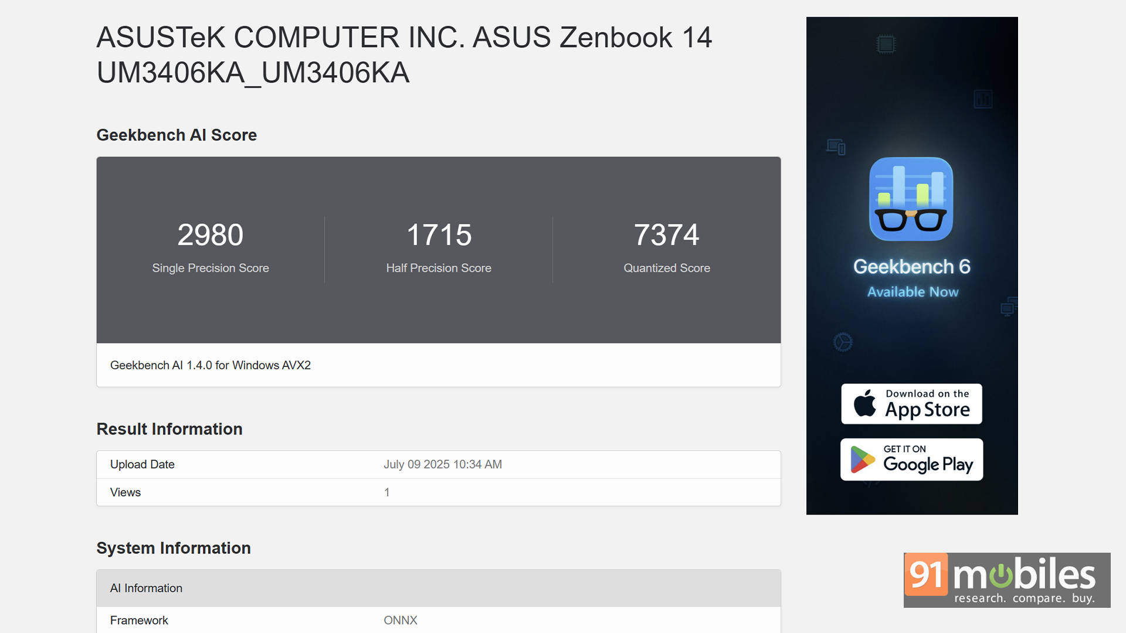Click the 2980 Single Precision Score
The image size is (1126, 633).
[x=210, y=235]
